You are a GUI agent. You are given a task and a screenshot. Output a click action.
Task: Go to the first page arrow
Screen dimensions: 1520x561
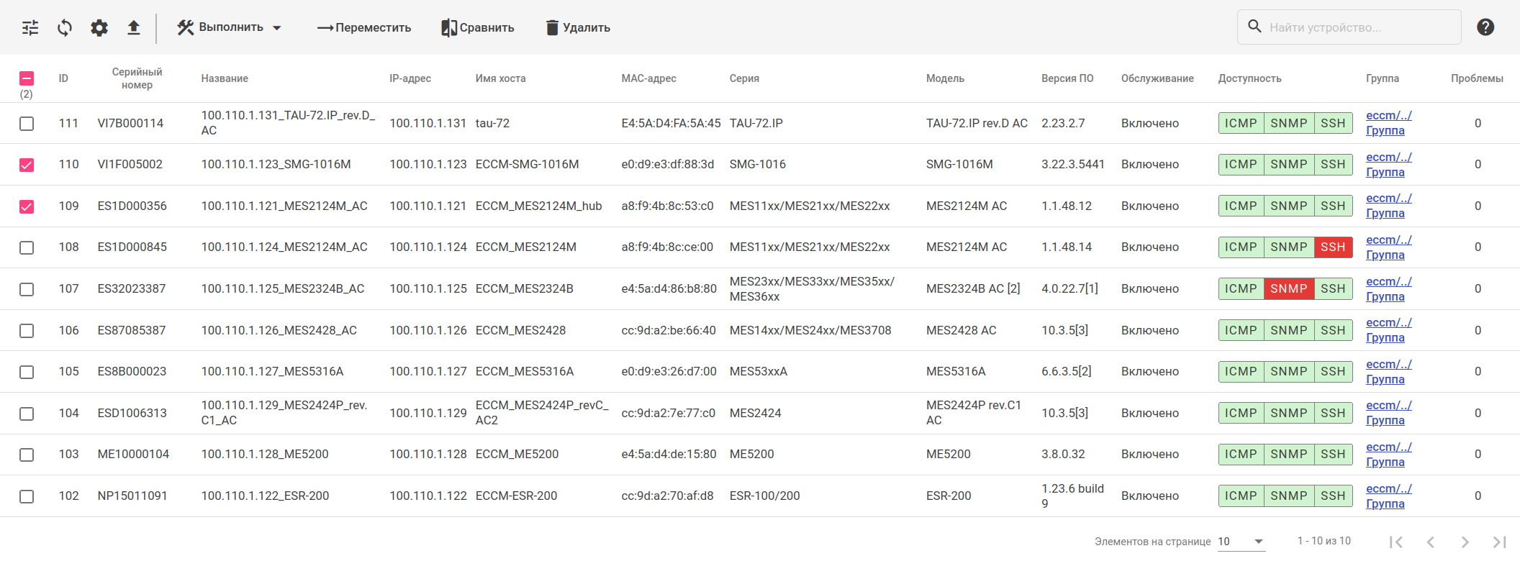[x=1396, y=542]
